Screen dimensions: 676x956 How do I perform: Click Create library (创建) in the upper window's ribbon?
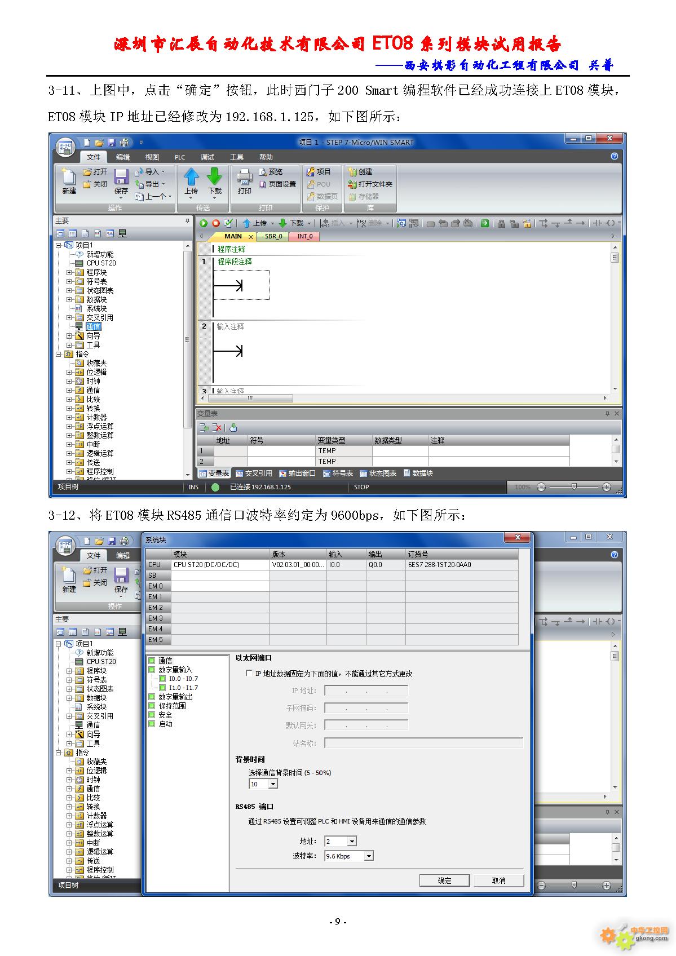click(x=361, y=171)
